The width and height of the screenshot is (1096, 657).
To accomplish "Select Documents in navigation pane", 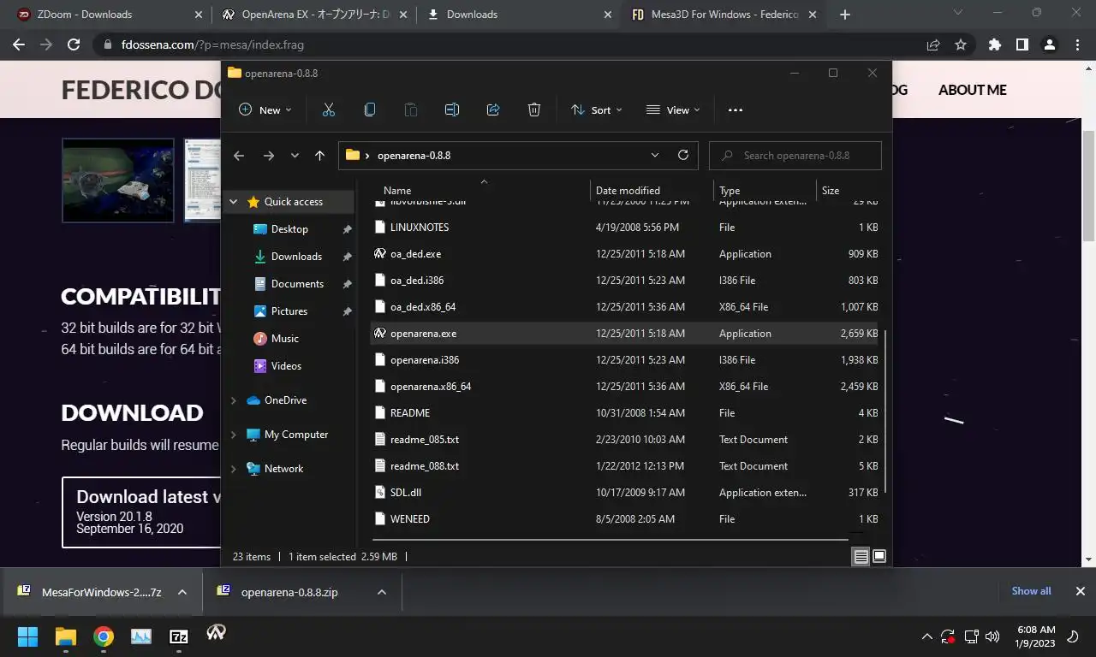I will click(x=297, y=284).
